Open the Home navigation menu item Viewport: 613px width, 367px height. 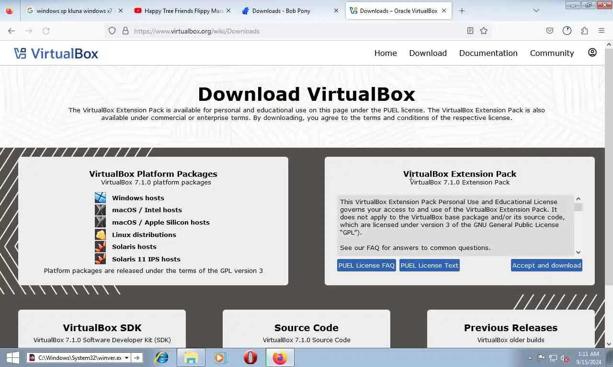click(386, 53)
